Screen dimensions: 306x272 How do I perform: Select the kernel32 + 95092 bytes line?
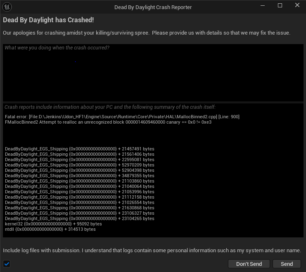pos(53,224)
